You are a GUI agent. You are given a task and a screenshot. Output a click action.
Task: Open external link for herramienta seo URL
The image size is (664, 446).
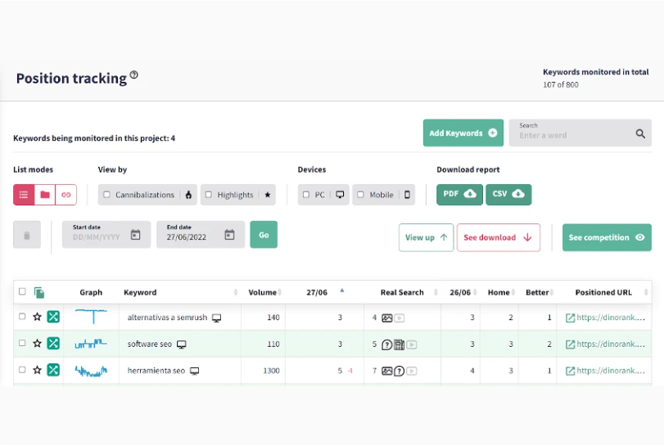(571, 371)
